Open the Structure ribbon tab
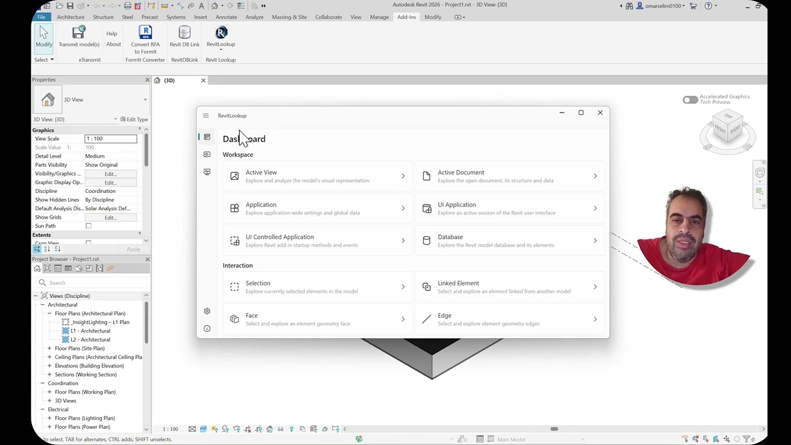The height and width of the screenshot is (445, 791). coord(103,17)
